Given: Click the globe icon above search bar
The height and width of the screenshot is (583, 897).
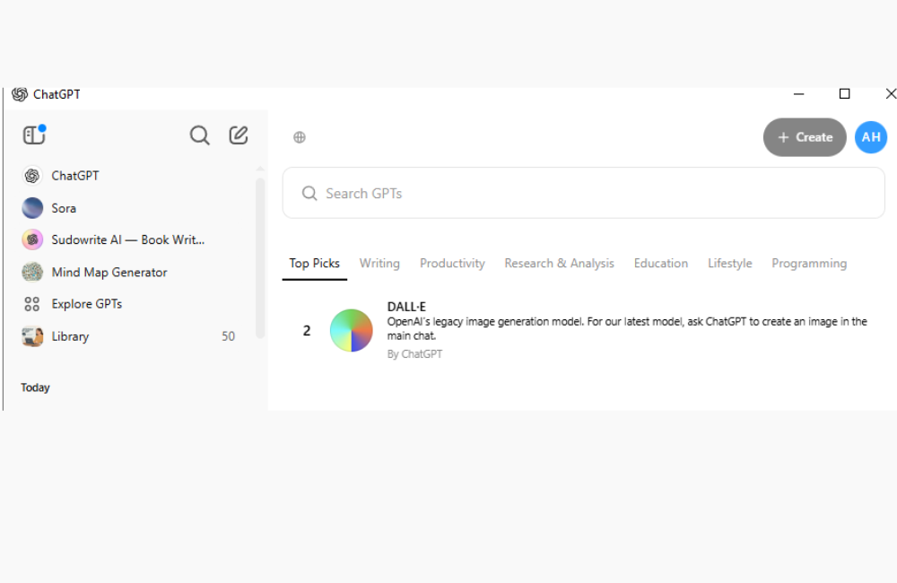Looking at the screenshot, I should tap(300, 137).
